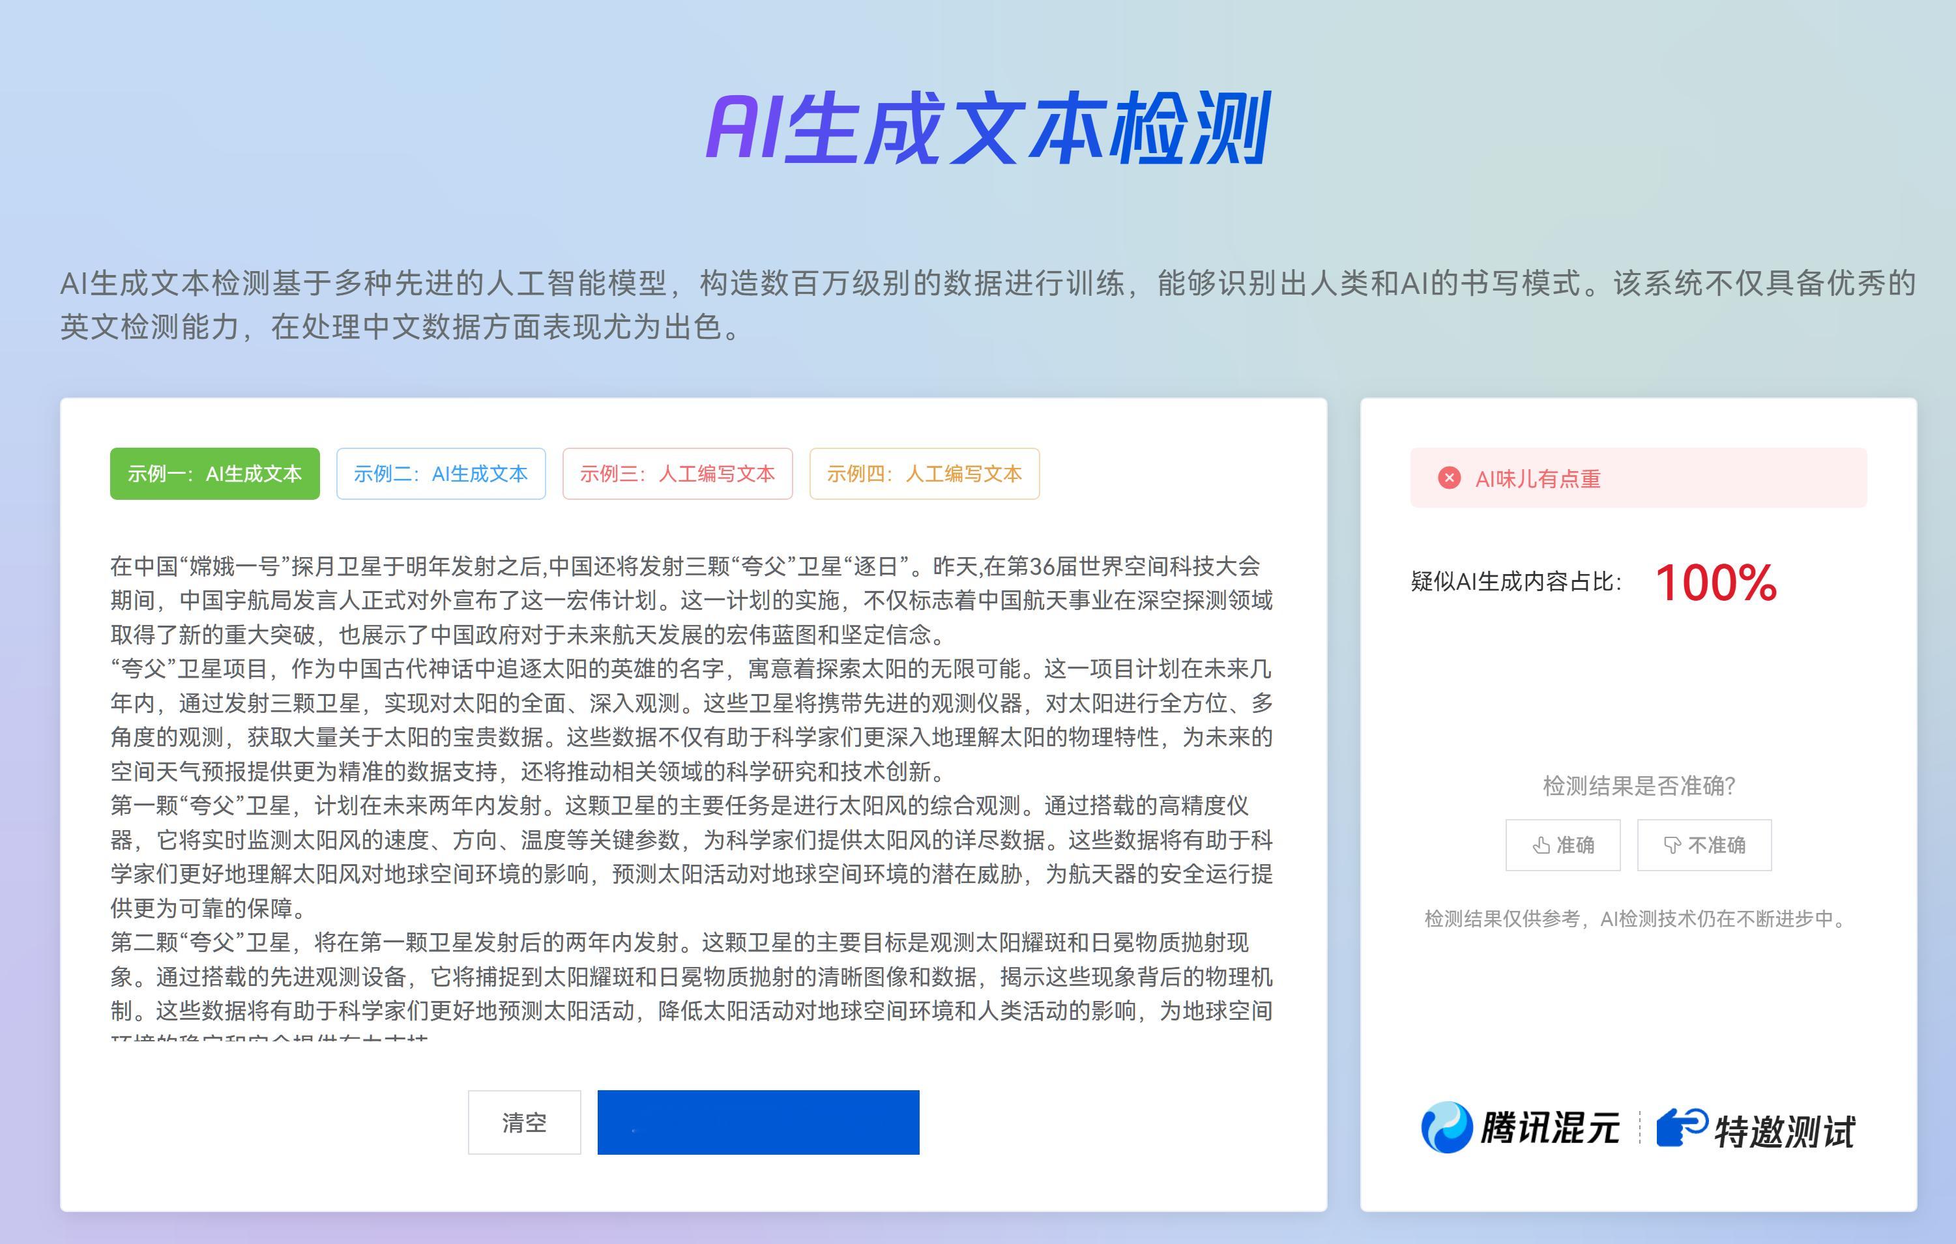
Task: Click the AI味儿有点重 alert banner
Action: 1639,478
